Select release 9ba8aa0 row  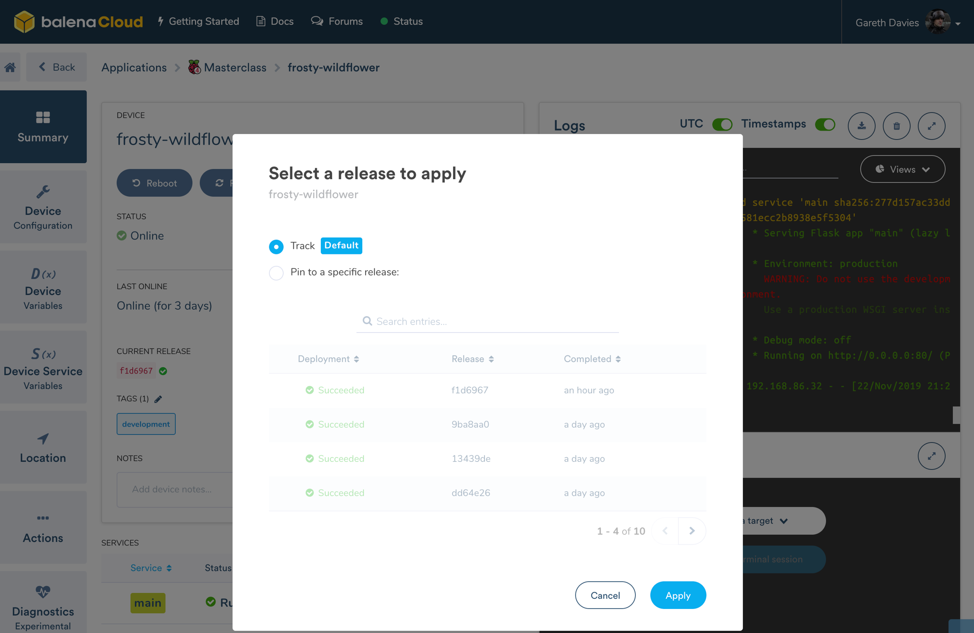click(470, 424)
